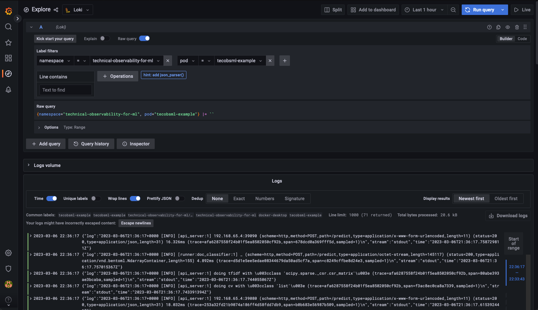This screenshot has width=538, height=310.
Task: Add a new label filter
Action: 285,61
